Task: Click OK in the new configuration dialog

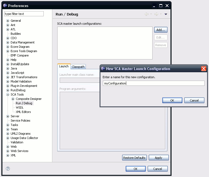Action: [x=172, y=100]
